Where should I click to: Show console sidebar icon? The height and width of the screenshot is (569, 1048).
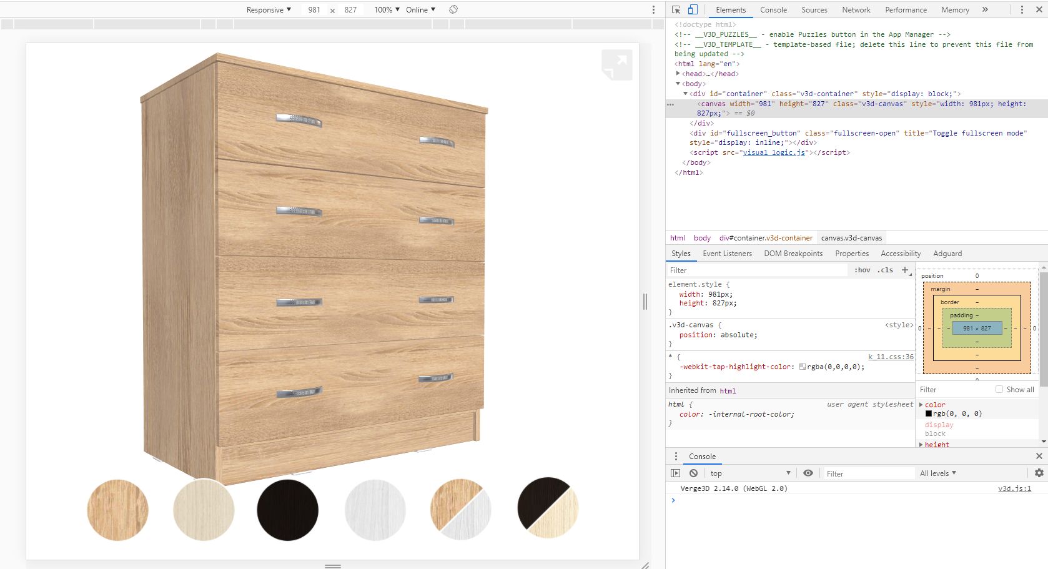point(675,473)
